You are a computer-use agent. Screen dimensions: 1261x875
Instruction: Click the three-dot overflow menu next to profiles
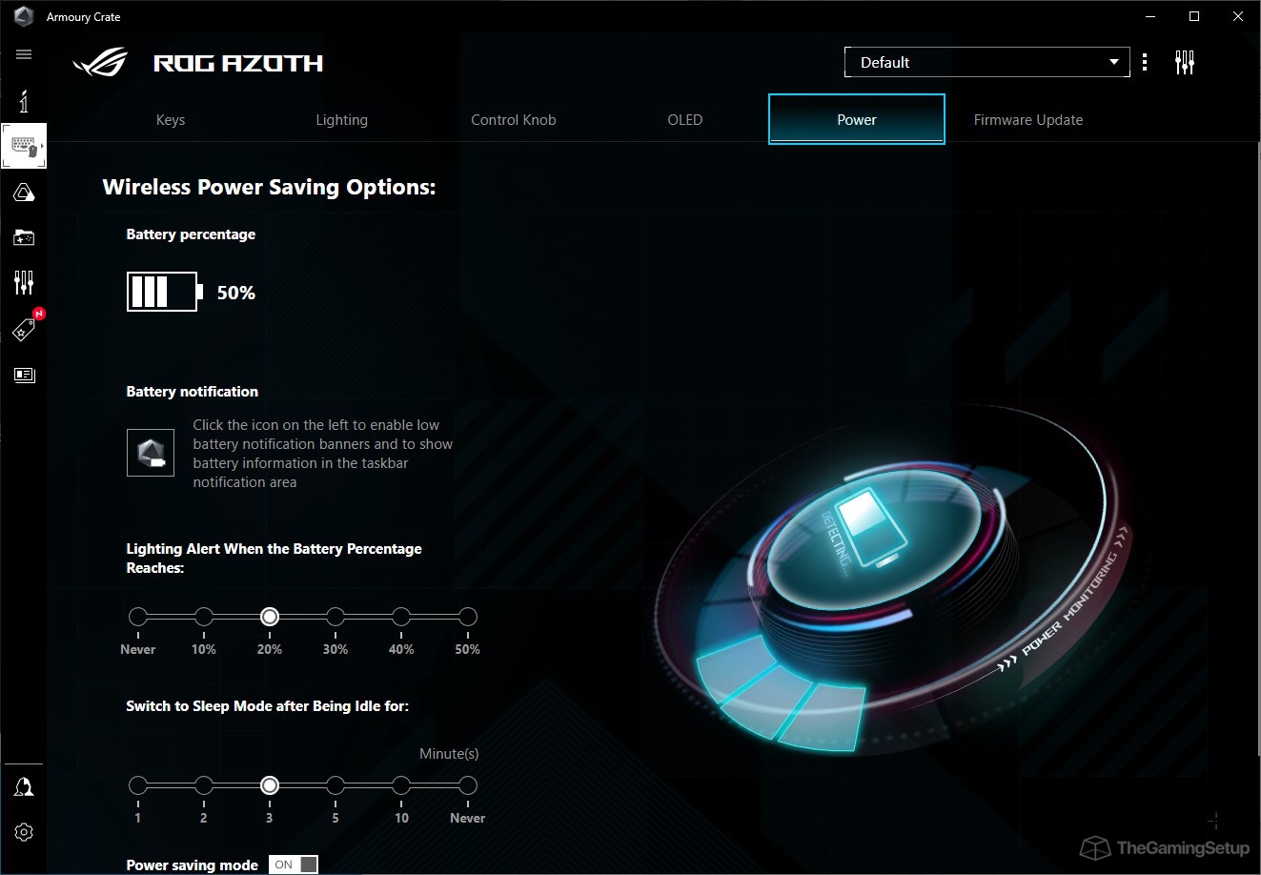click(x=1145, y=61)
